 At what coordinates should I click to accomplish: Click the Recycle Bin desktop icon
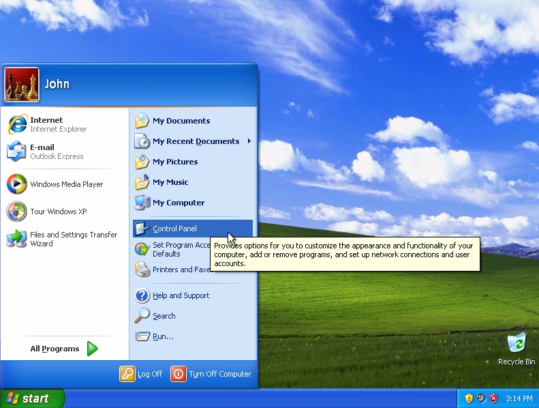517,343
